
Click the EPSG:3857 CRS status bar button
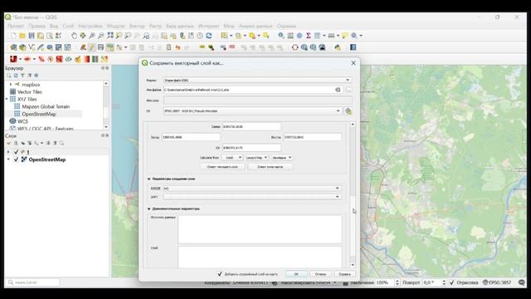(497, 282)
